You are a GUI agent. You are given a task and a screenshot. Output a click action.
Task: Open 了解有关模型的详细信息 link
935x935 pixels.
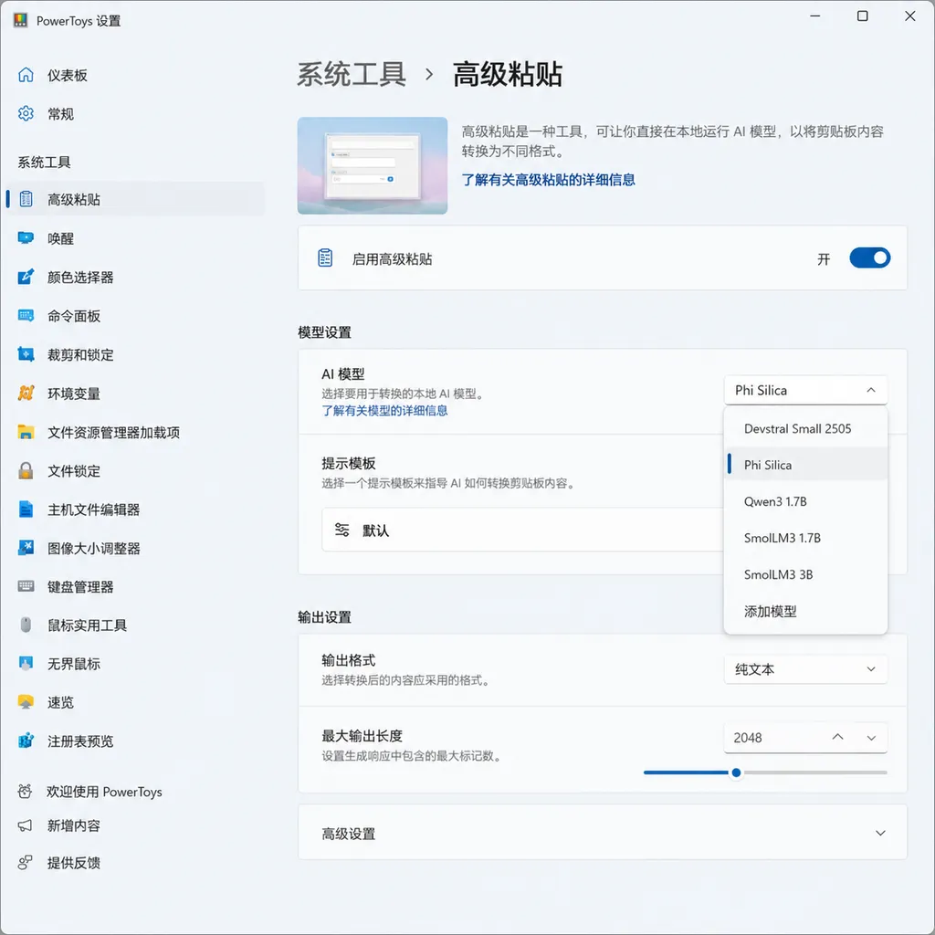coord(384,410)
